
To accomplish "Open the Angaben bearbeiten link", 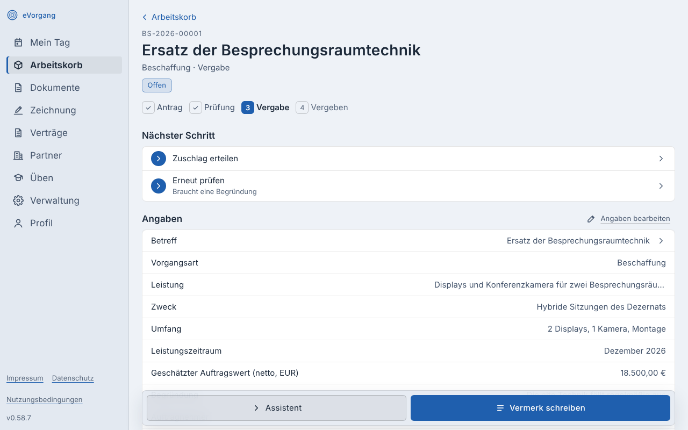I will click(635, 219).
